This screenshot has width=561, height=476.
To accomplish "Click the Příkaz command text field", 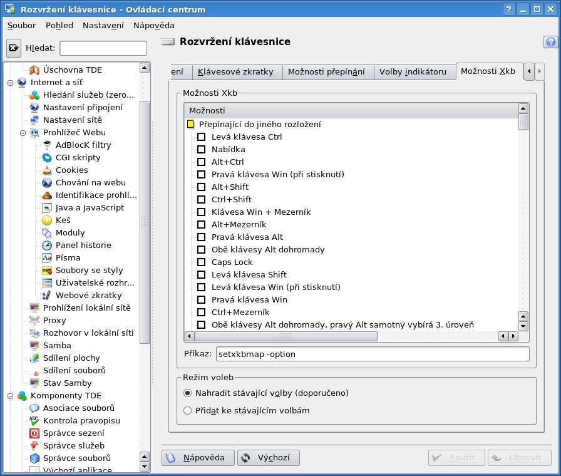I will click(373, 354).
